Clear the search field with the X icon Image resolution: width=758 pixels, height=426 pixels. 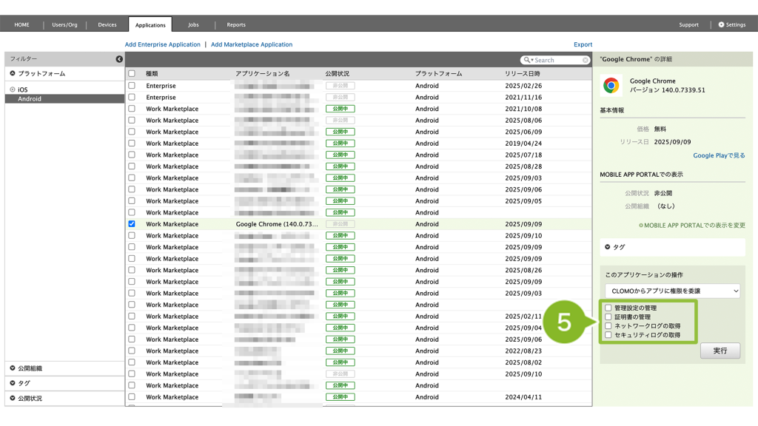586,60
